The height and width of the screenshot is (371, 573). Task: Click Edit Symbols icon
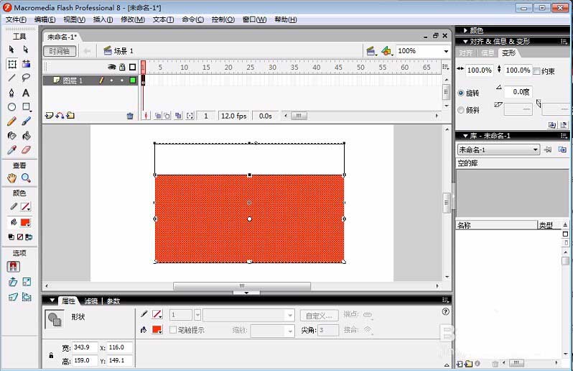point(386,51)
